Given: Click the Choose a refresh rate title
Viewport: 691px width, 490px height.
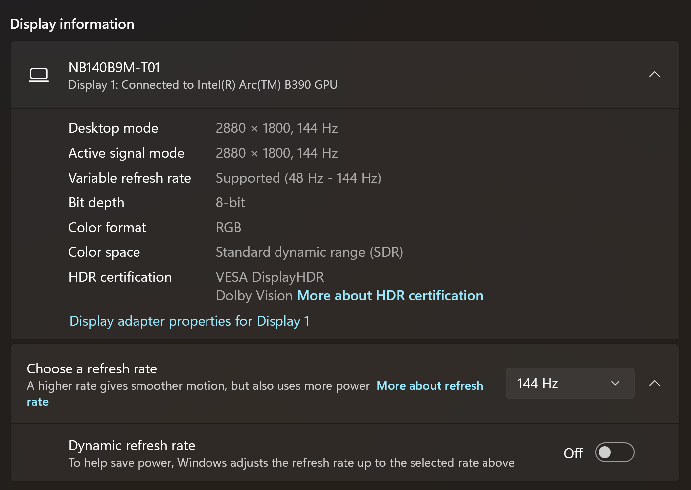Looking at the screenshot, I should coord(92,369).
